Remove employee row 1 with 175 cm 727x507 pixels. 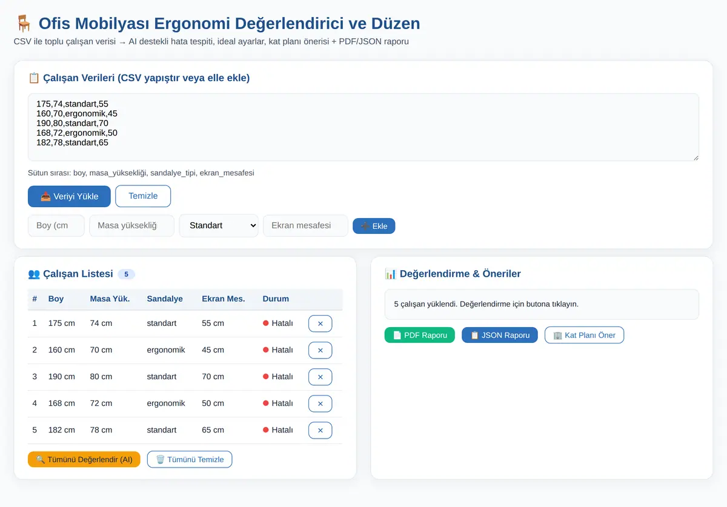tap(320, 323)
